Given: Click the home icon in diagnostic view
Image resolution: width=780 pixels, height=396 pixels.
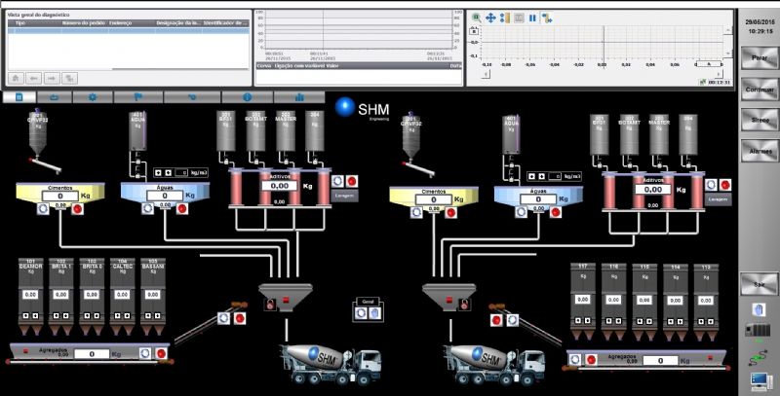Looking at the screenshot, I should 17,77.
